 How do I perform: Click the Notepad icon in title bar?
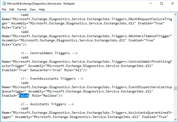(4, 4)
